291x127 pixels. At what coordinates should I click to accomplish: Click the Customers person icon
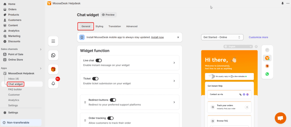click(x=5, y=20)
